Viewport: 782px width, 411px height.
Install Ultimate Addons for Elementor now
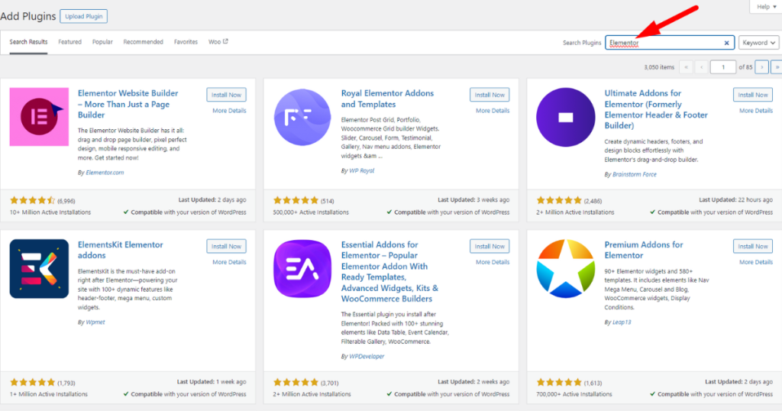point(753,95)
